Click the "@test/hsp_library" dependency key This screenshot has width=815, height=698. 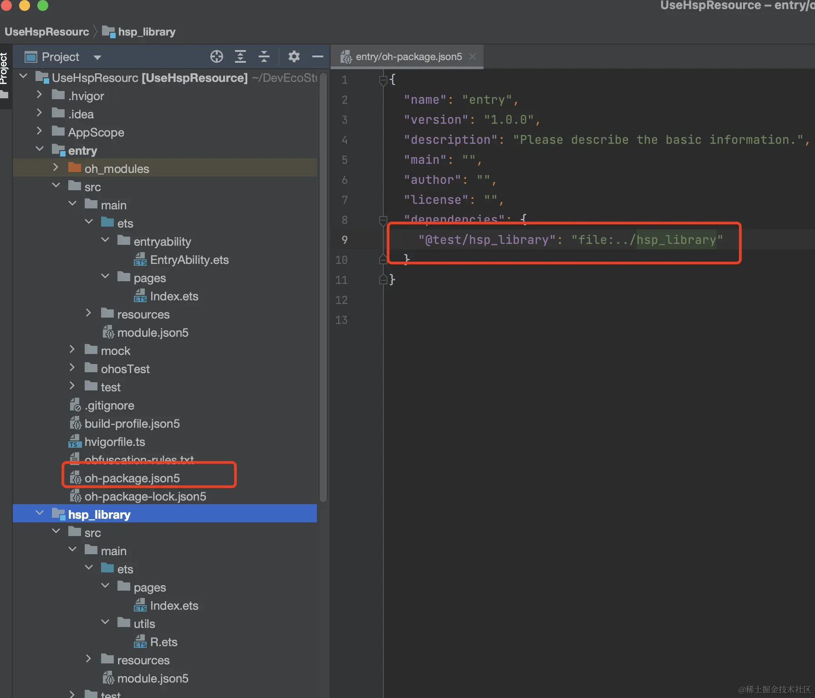[x=487, y=240]
